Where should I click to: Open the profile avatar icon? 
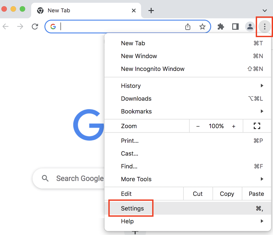(250, 27)
